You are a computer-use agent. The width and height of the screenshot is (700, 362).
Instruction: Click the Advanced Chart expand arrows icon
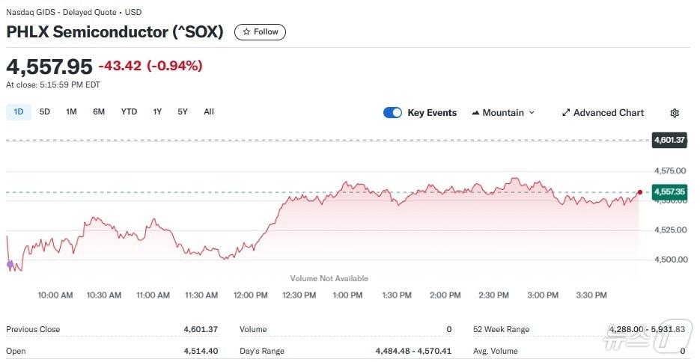coord(566,113)
